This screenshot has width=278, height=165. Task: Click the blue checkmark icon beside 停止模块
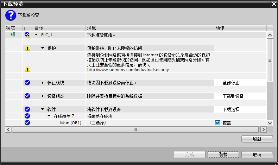pyautogui.click(x=27, y=83)
